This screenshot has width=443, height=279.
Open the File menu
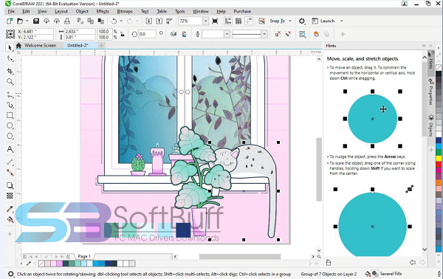point(11,11)
